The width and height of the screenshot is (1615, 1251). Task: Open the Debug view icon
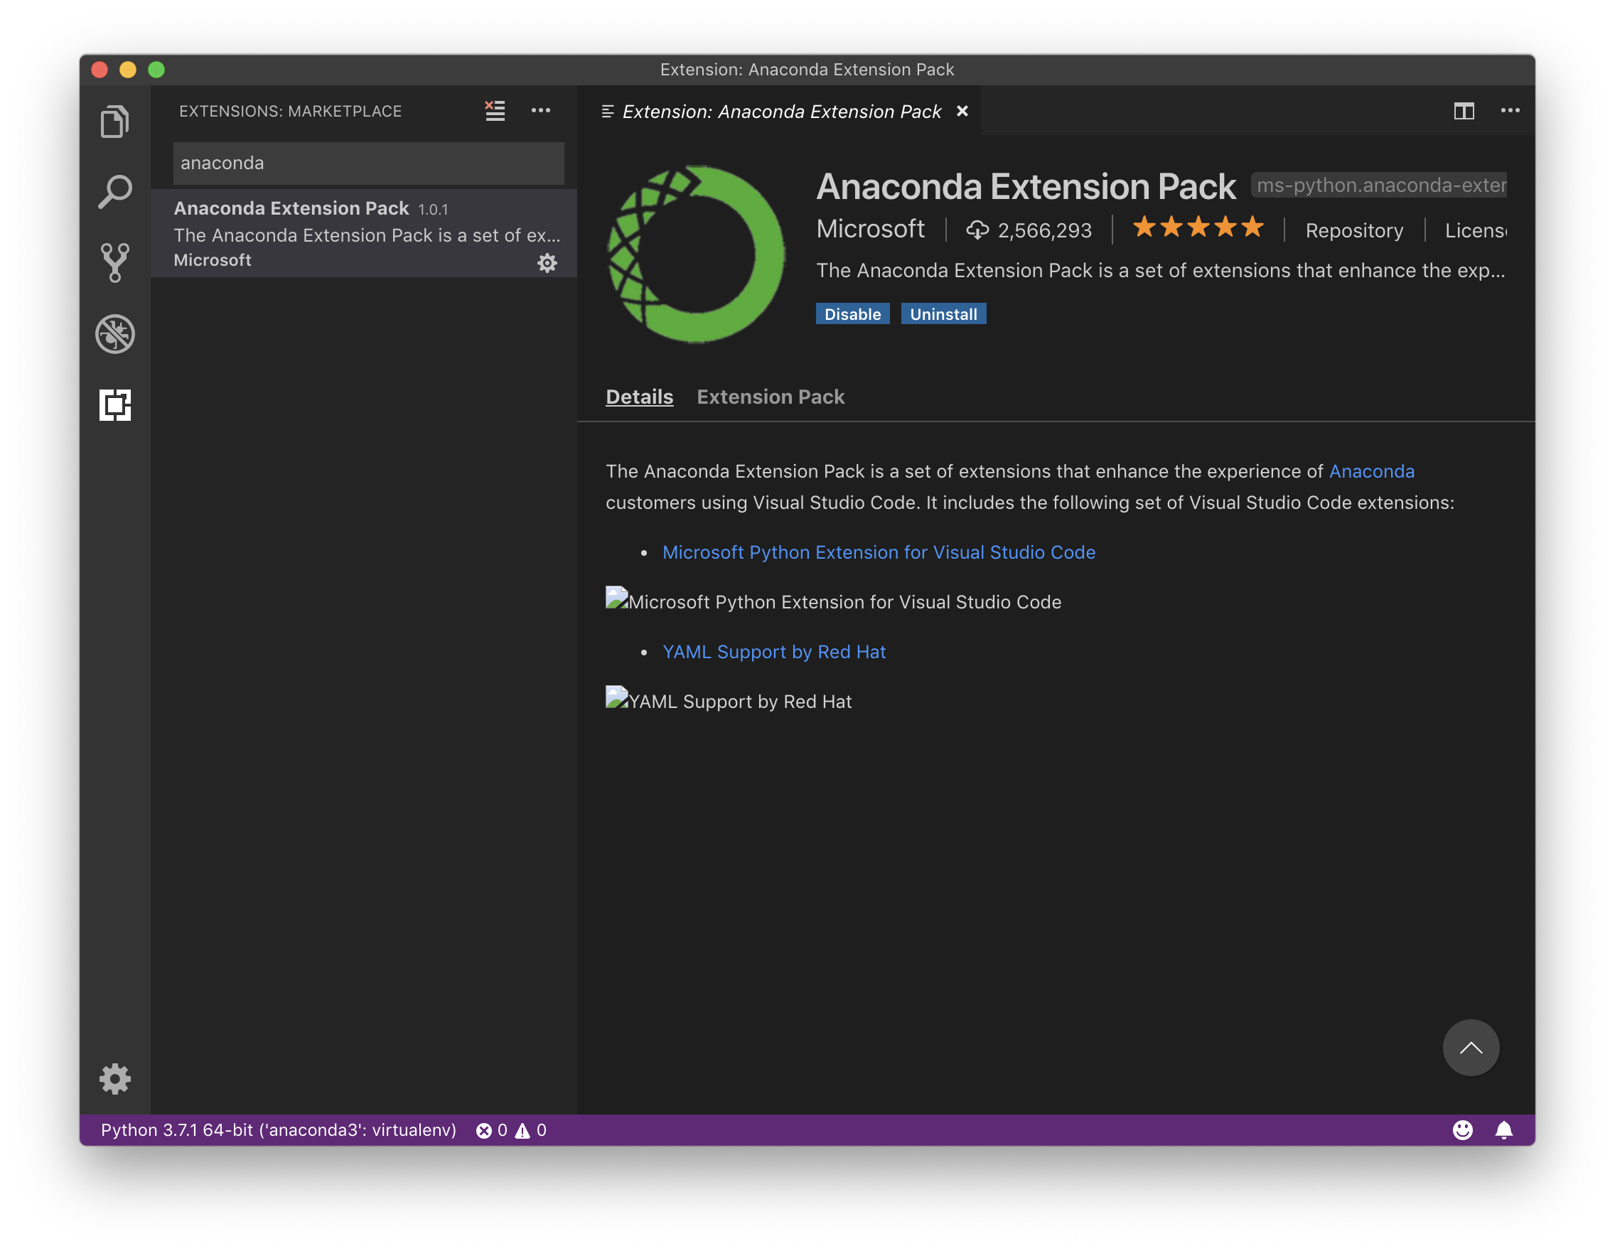tap(114, 334)
